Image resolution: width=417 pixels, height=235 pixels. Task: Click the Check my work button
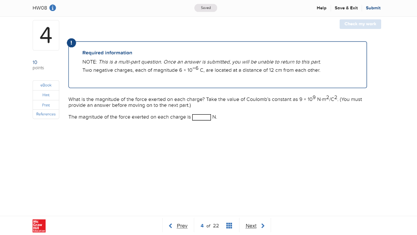point(360,24)
